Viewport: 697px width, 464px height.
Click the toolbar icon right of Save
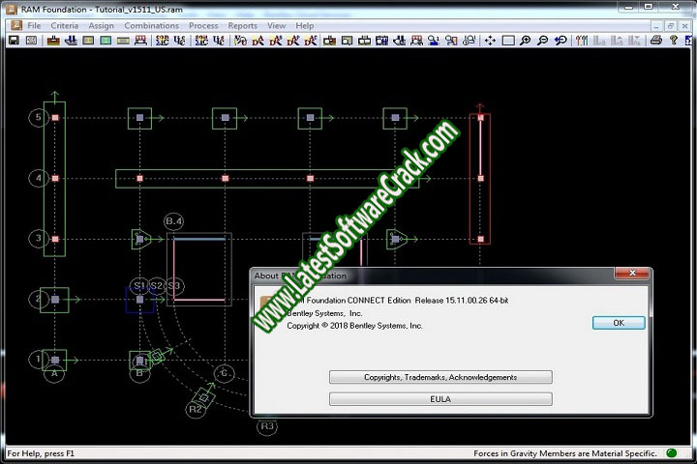(x=31, y=41)
